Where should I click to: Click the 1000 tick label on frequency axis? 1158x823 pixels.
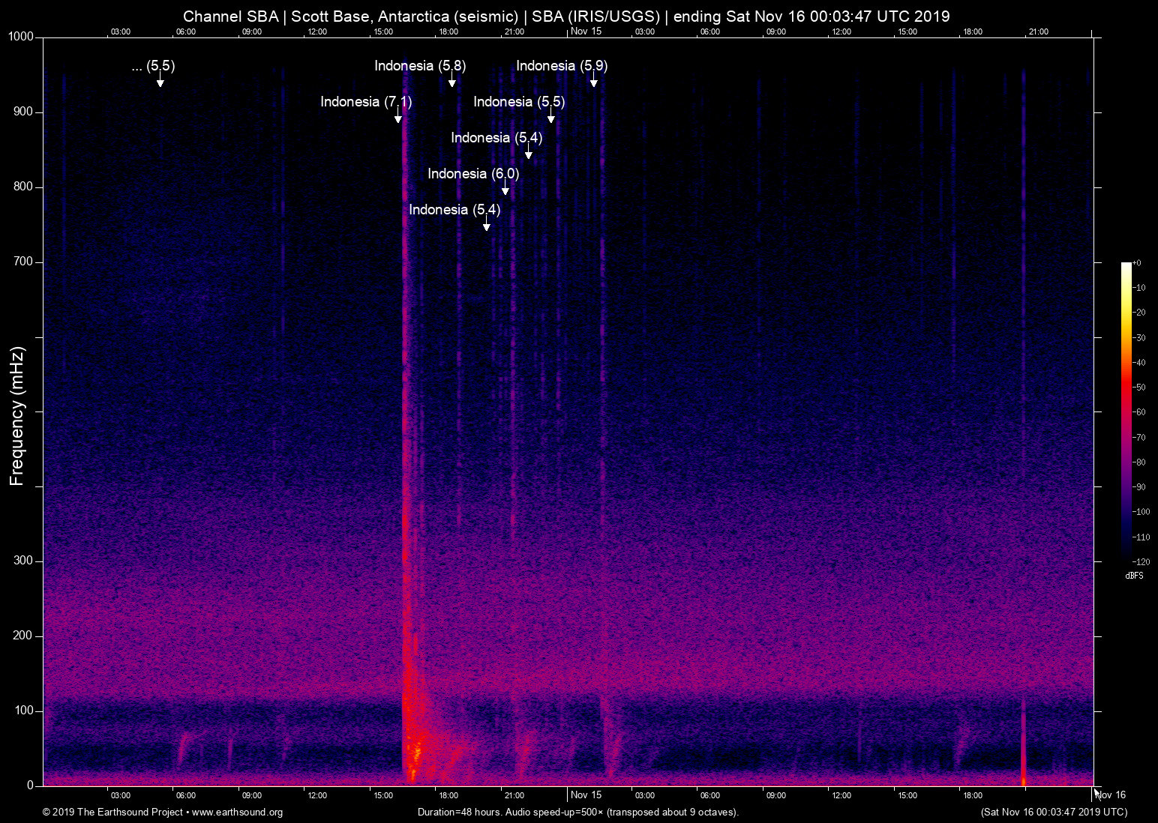(20, 37)
